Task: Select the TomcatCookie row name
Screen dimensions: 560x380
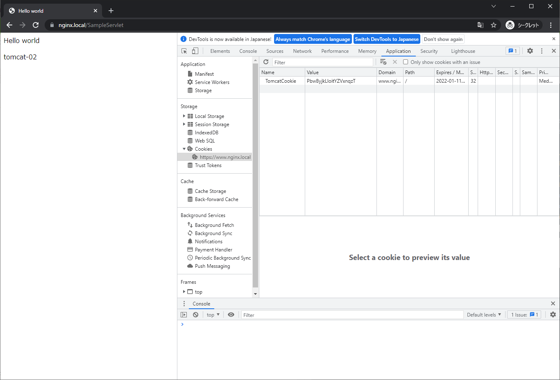Action: click(x=281, y=81)
